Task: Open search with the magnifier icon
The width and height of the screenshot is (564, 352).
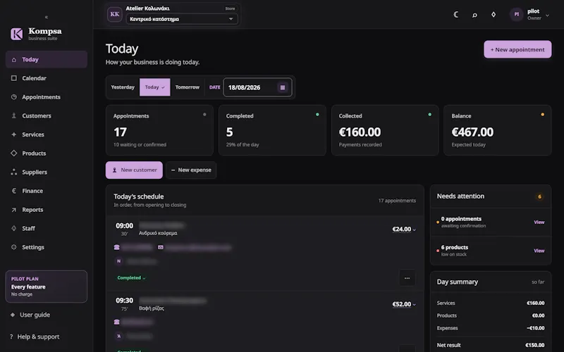Action: click(474, 15)
